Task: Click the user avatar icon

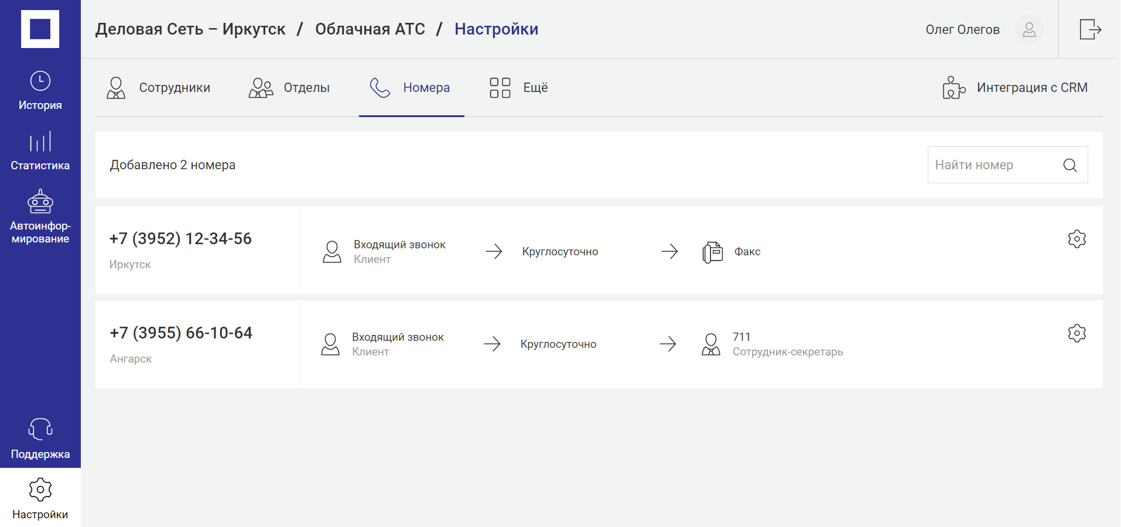Action: [1029, 29]
